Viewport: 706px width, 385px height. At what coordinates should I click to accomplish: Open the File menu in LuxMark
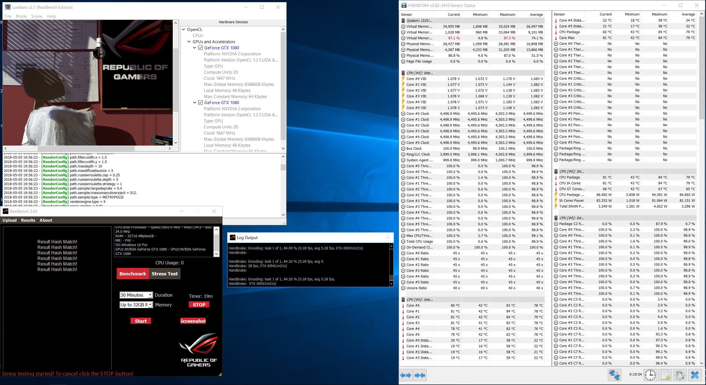coord(8,16)
